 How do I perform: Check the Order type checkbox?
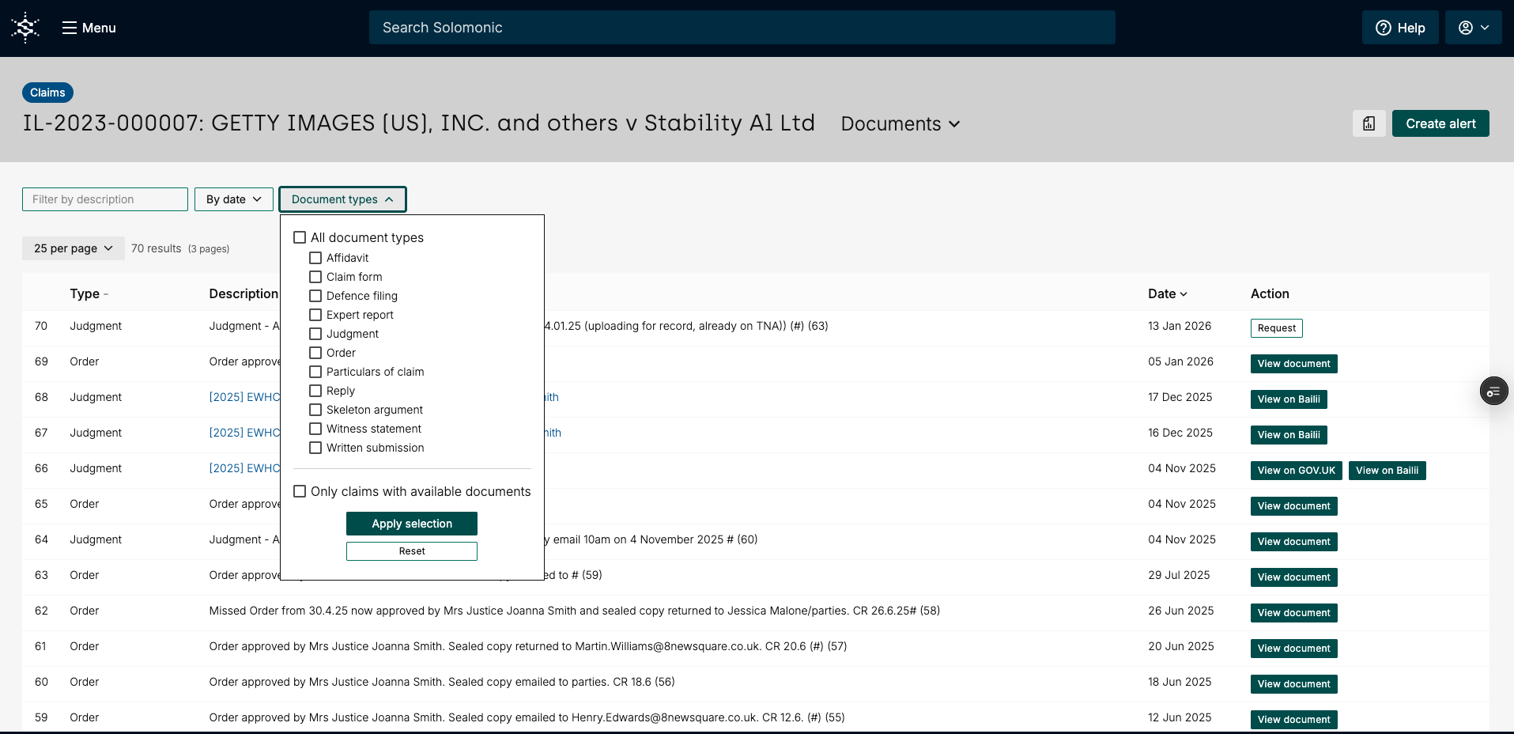315,353
